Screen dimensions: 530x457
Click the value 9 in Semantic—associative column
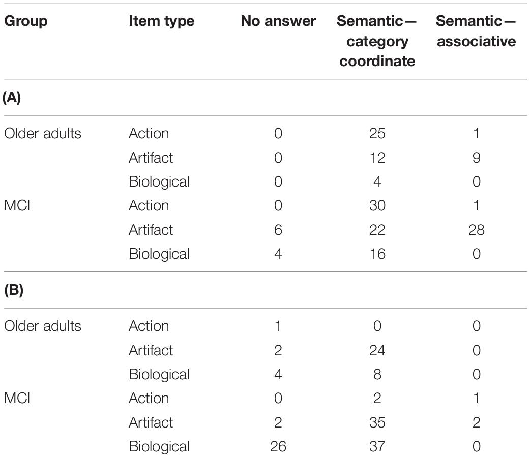pos(477,158)
